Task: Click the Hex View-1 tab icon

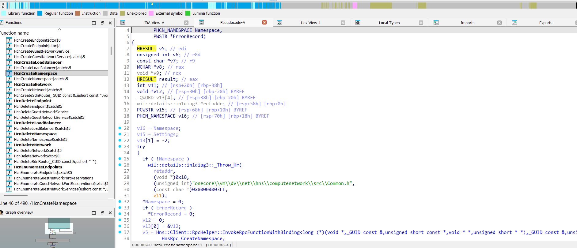Action: click(x=279, y=22)
